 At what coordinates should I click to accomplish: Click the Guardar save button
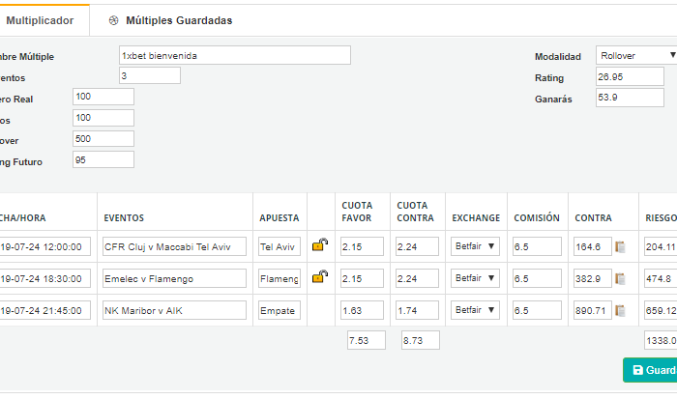650,370
